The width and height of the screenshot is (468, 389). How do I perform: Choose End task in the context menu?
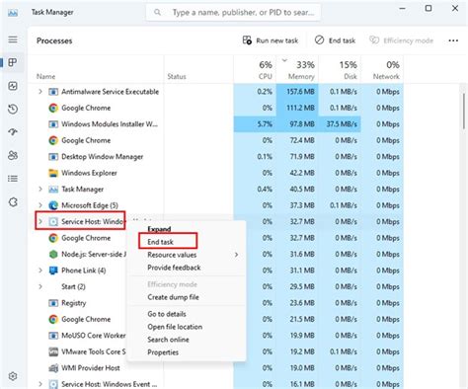click(160, 242)
